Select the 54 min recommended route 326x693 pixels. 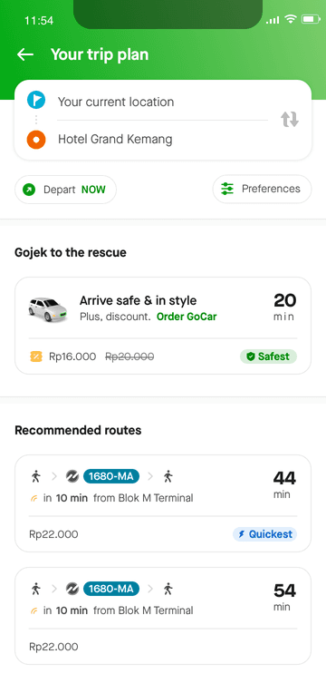tap(163, 616)
